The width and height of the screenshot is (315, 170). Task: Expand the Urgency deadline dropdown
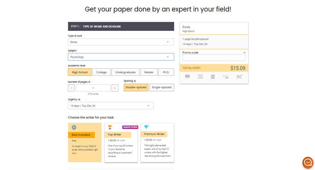pos(111,106)
